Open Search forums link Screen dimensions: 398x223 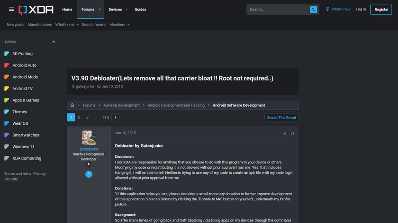click(94, 25)
